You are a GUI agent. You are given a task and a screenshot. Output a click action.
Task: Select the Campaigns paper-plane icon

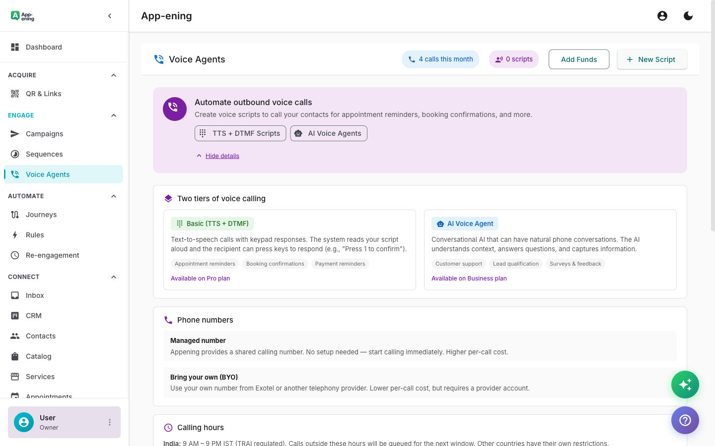14,134
